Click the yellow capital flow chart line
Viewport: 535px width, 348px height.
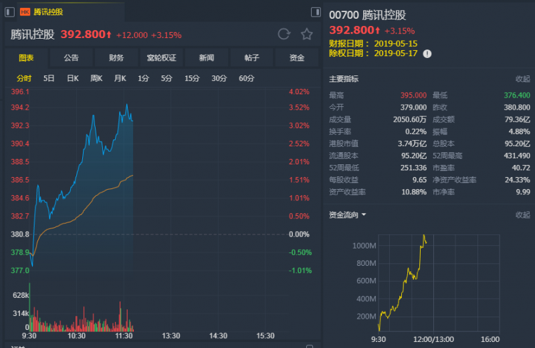click(x=403, y=283)
